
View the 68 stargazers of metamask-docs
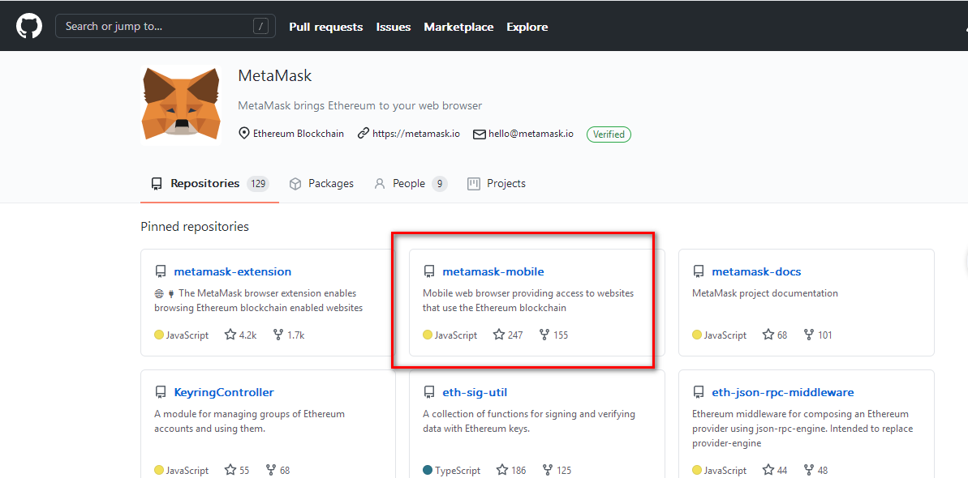[775, 335]
